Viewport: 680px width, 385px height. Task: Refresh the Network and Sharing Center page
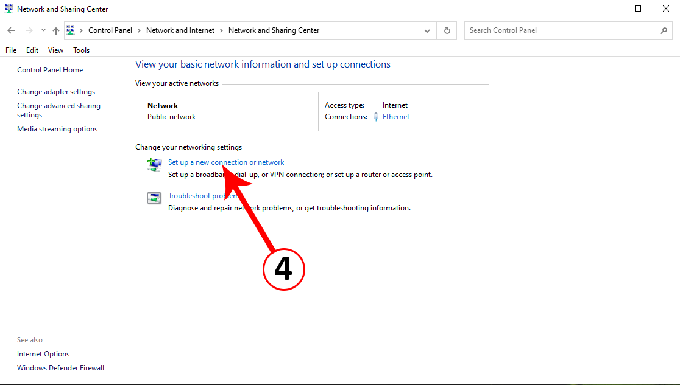(447, 30)
